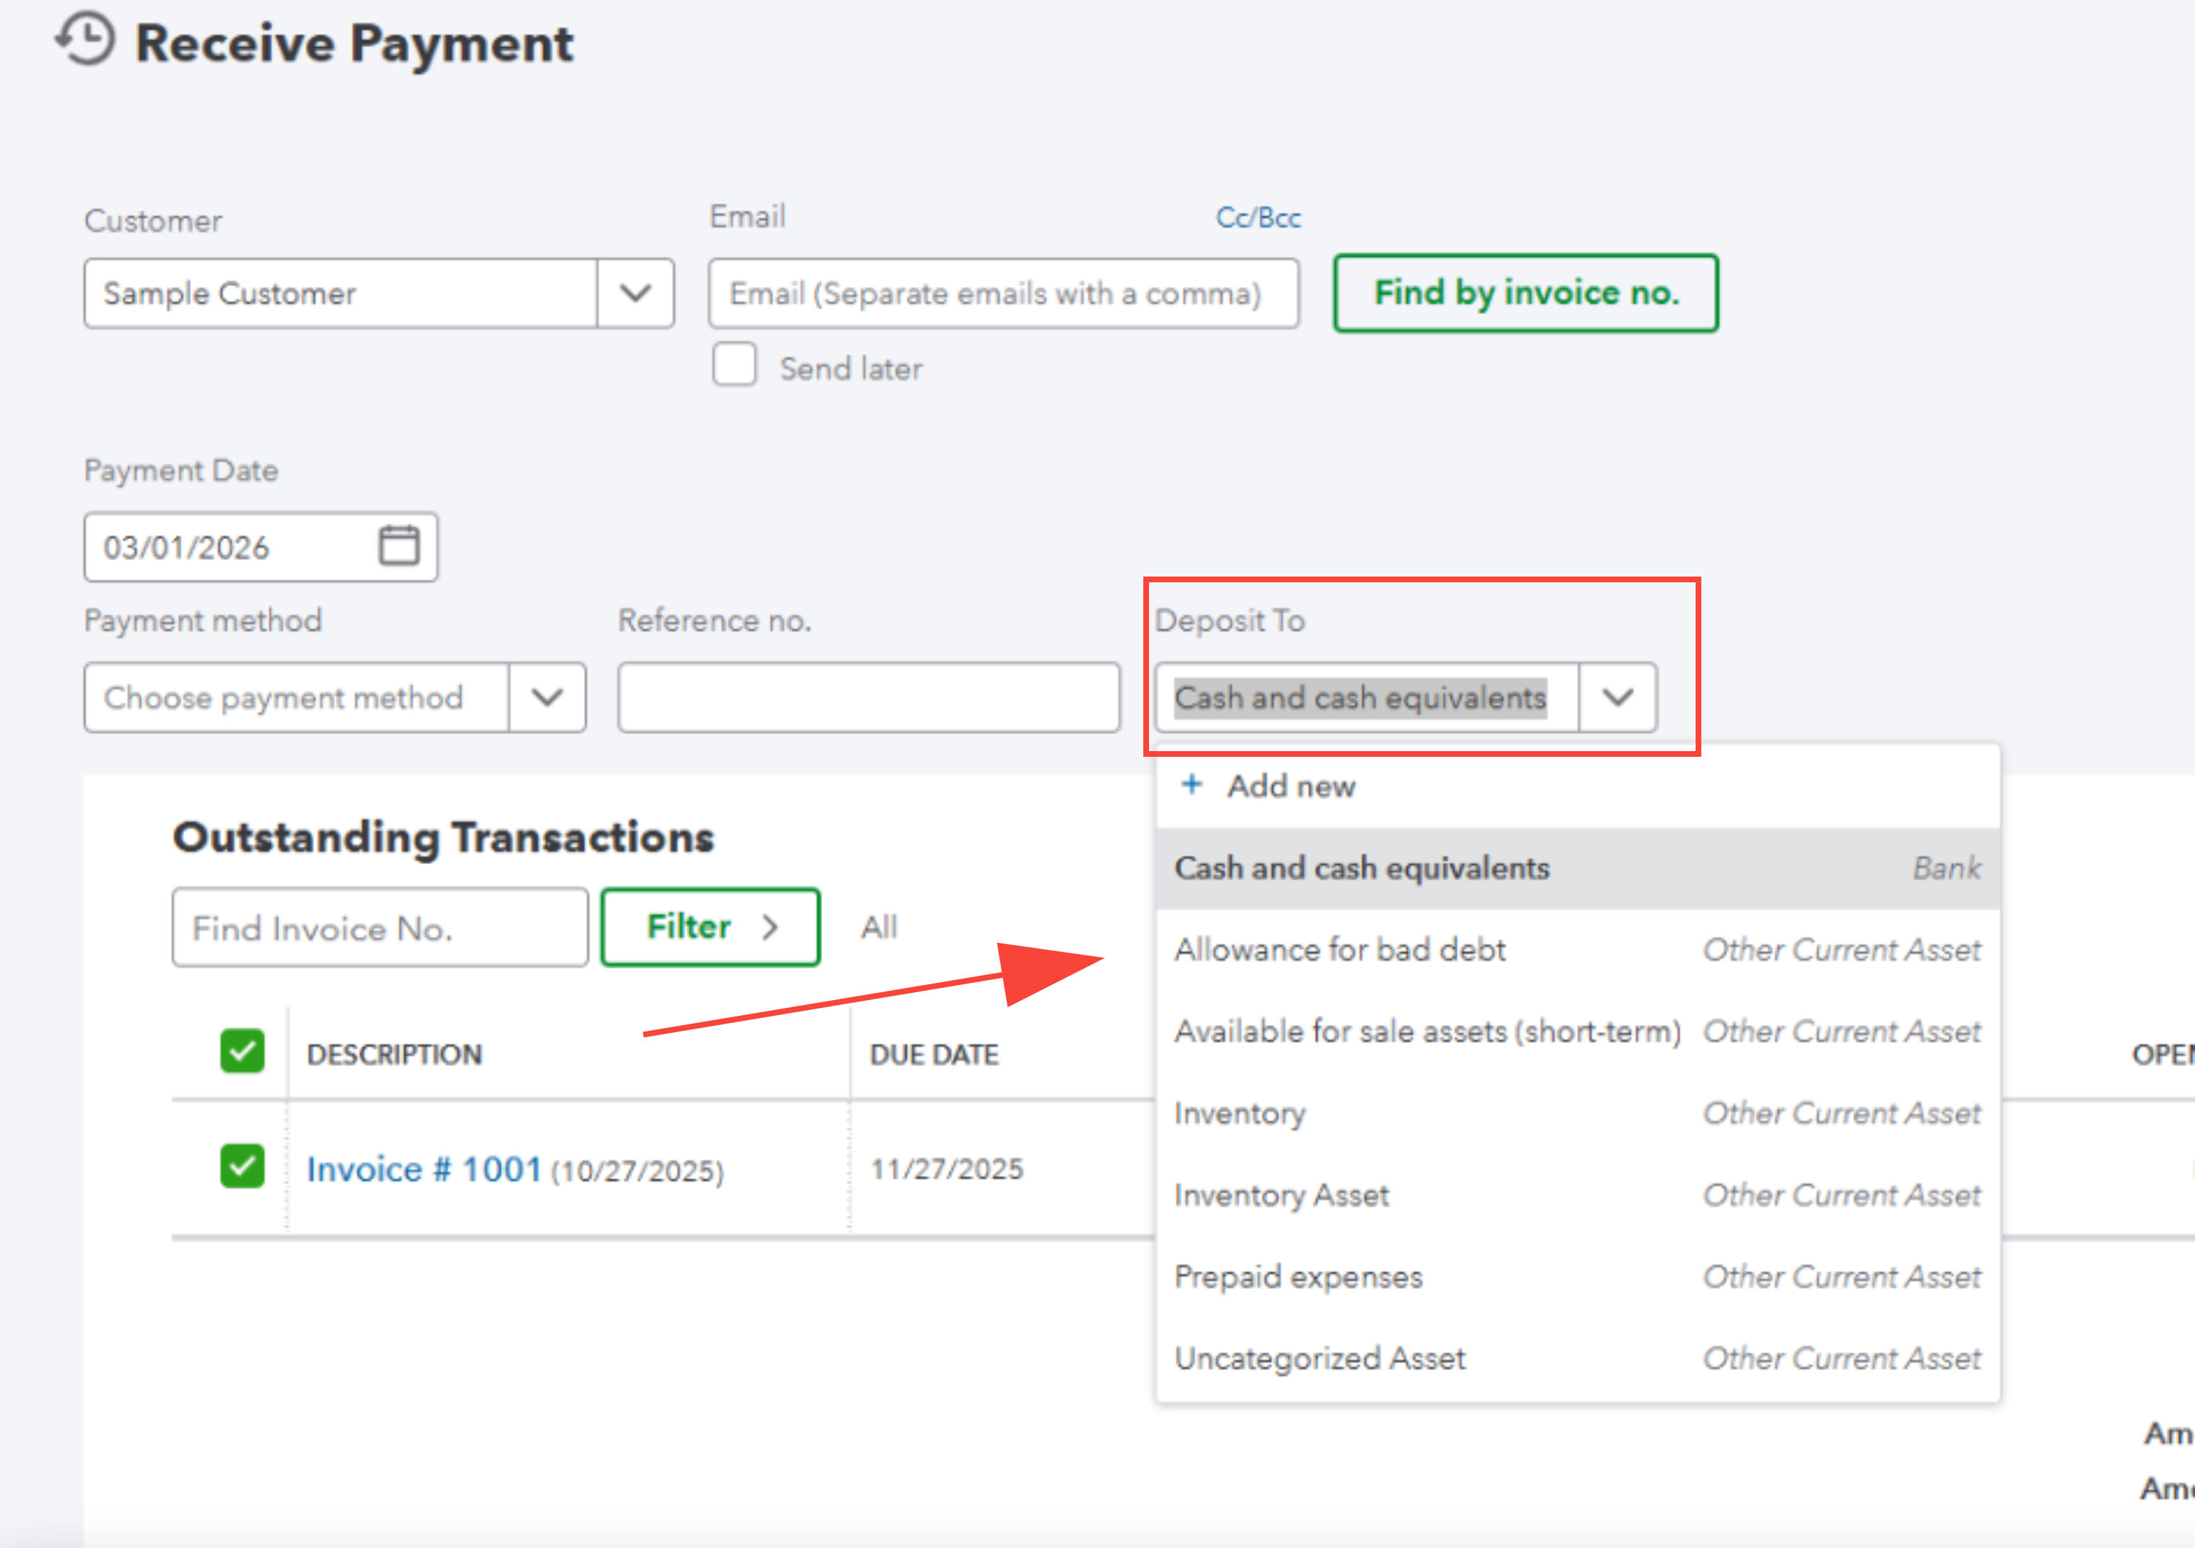Click the Find by invoice no. button
The image size is (2195, 1548).
(1526, 293)
